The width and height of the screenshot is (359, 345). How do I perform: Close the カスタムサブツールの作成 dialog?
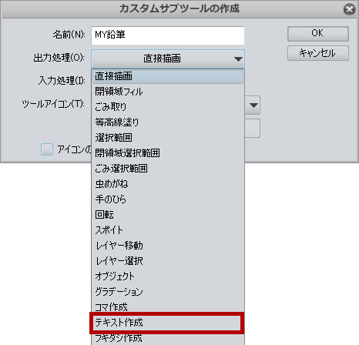point(349,9)
